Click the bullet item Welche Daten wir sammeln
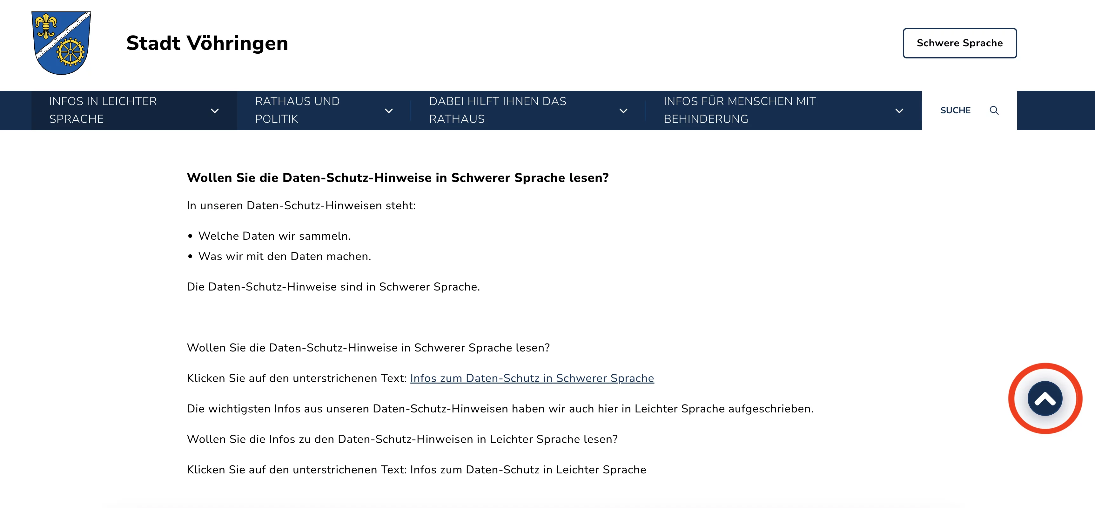 [274, 236]
